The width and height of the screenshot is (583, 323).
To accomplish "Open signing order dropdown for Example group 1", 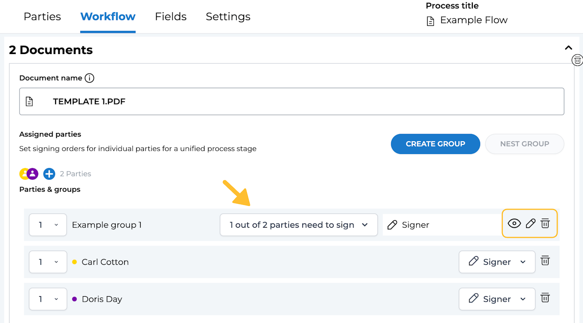I will pyautogui.click(x=48, y=225).
